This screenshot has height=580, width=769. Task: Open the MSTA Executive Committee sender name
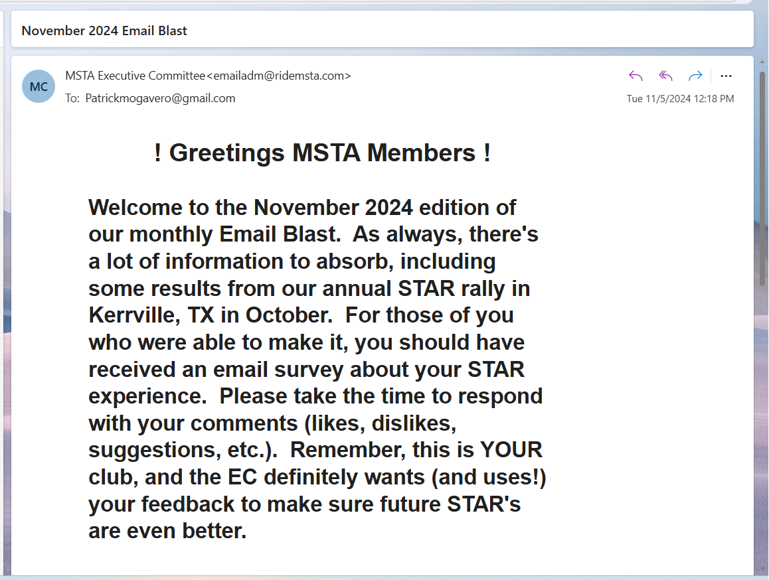(135, 76)
